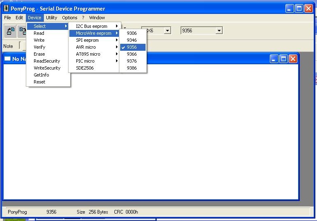Viewport: 317px width, 221px height.
Task: Choose WriteSecurity from Device menu
Action: [48, 68]
